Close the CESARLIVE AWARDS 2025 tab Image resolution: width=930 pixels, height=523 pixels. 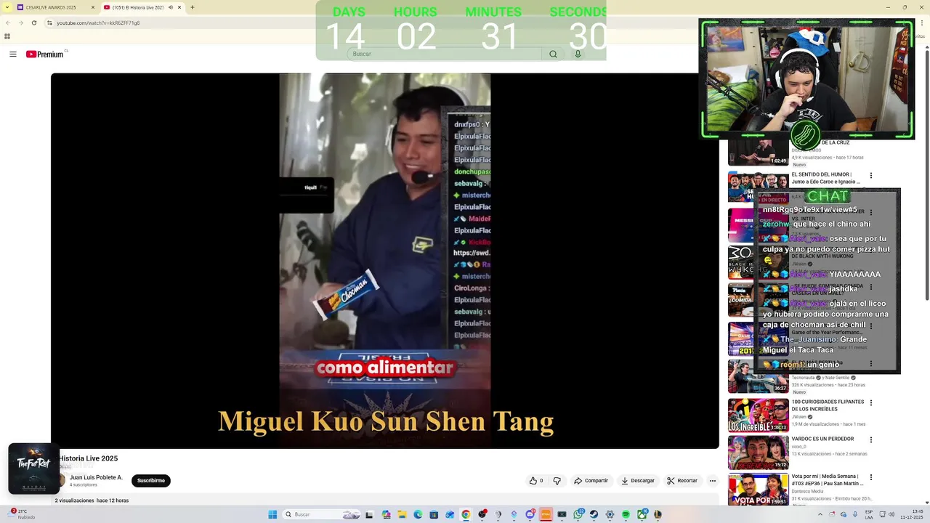93,7
